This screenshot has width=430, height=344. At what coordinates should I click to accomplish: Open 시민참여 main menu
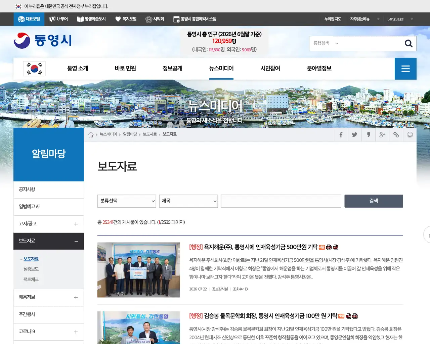tap(270, 69)
